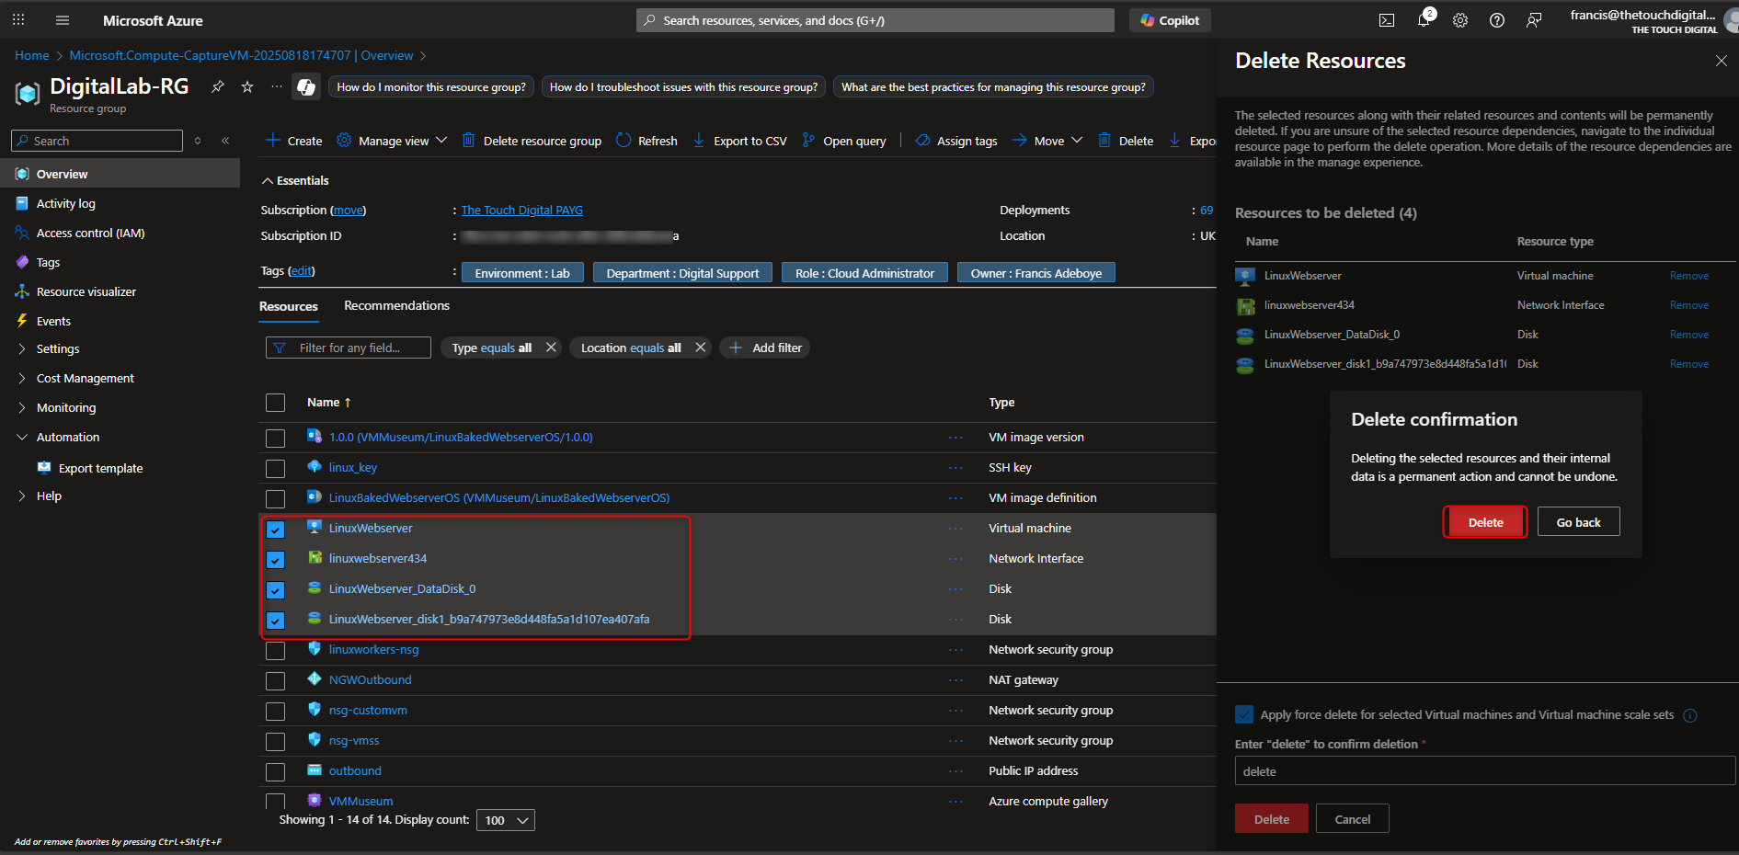Uncheck the LinuxWebserver virtual machine checkbox

tap(275, 530)
